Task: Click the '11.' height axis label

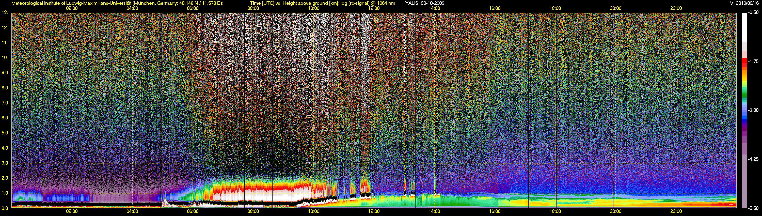Action: (x=5, y=43)
